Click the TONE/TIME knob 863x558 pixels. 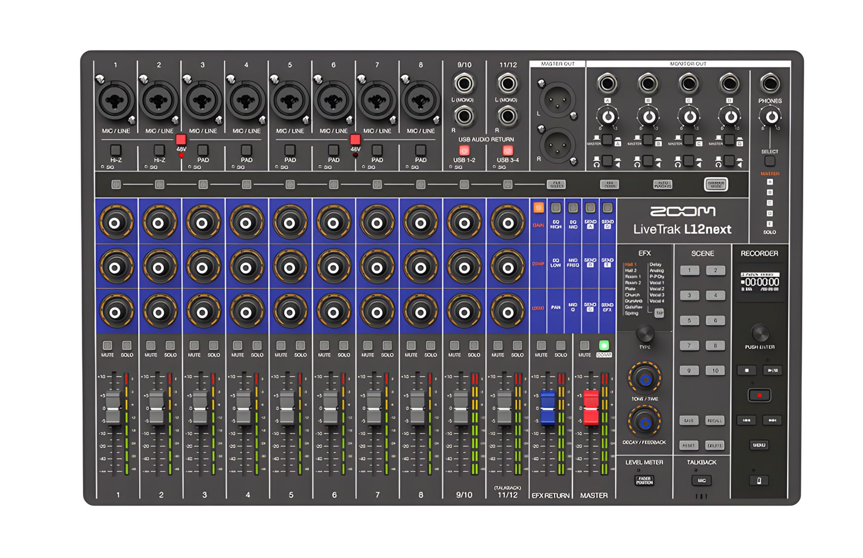[645, 378]
